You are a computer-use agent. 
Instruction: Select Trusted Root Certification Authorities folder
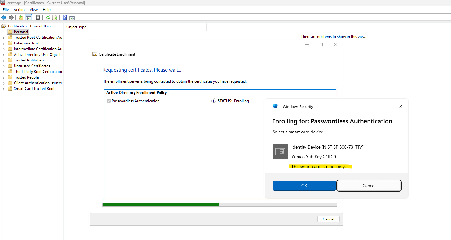(35, 38)
